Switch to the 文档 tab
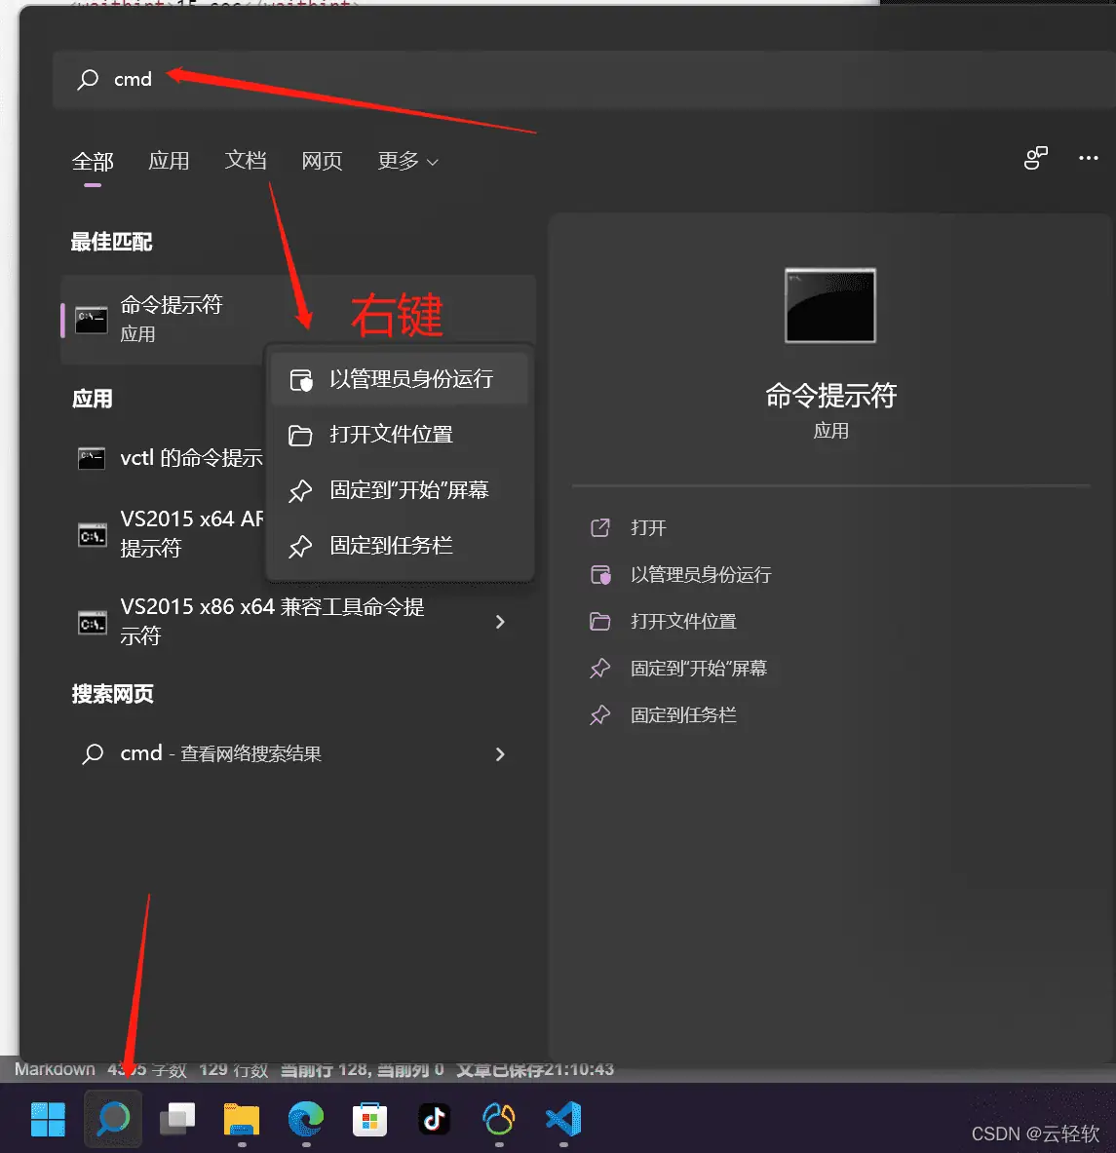The image size is (1116, 1153). 246,161
